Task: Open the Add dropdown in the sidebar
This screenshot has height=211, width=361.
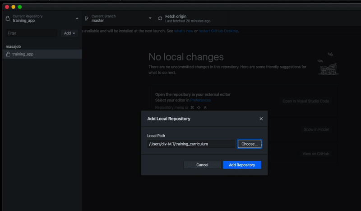Action: pyautogui.click(x=69, y=33)
